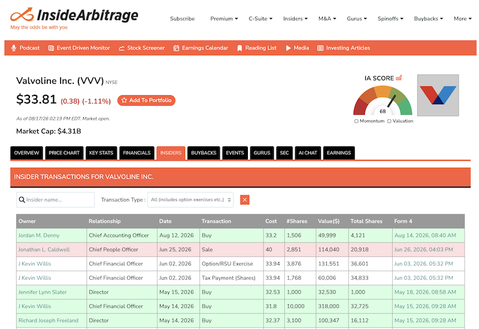Screen dimensions: 479x329
Task: Expand the M&A dropdown menu
Action: pyautogui.click(x=327, y=19)
